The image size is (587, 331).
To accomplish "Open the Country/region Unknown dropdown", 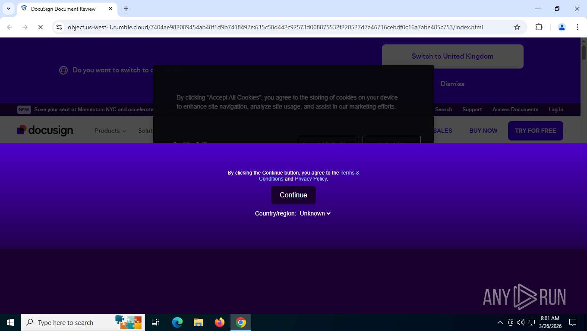I will [315, 213].
